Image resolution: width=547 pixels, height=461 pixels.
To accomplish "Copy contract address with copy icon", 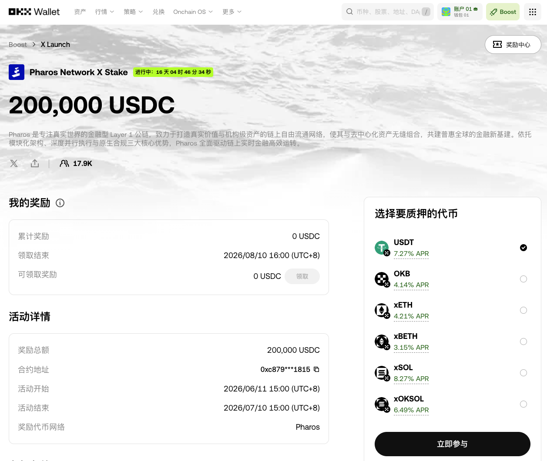I will tap(316, 369).
